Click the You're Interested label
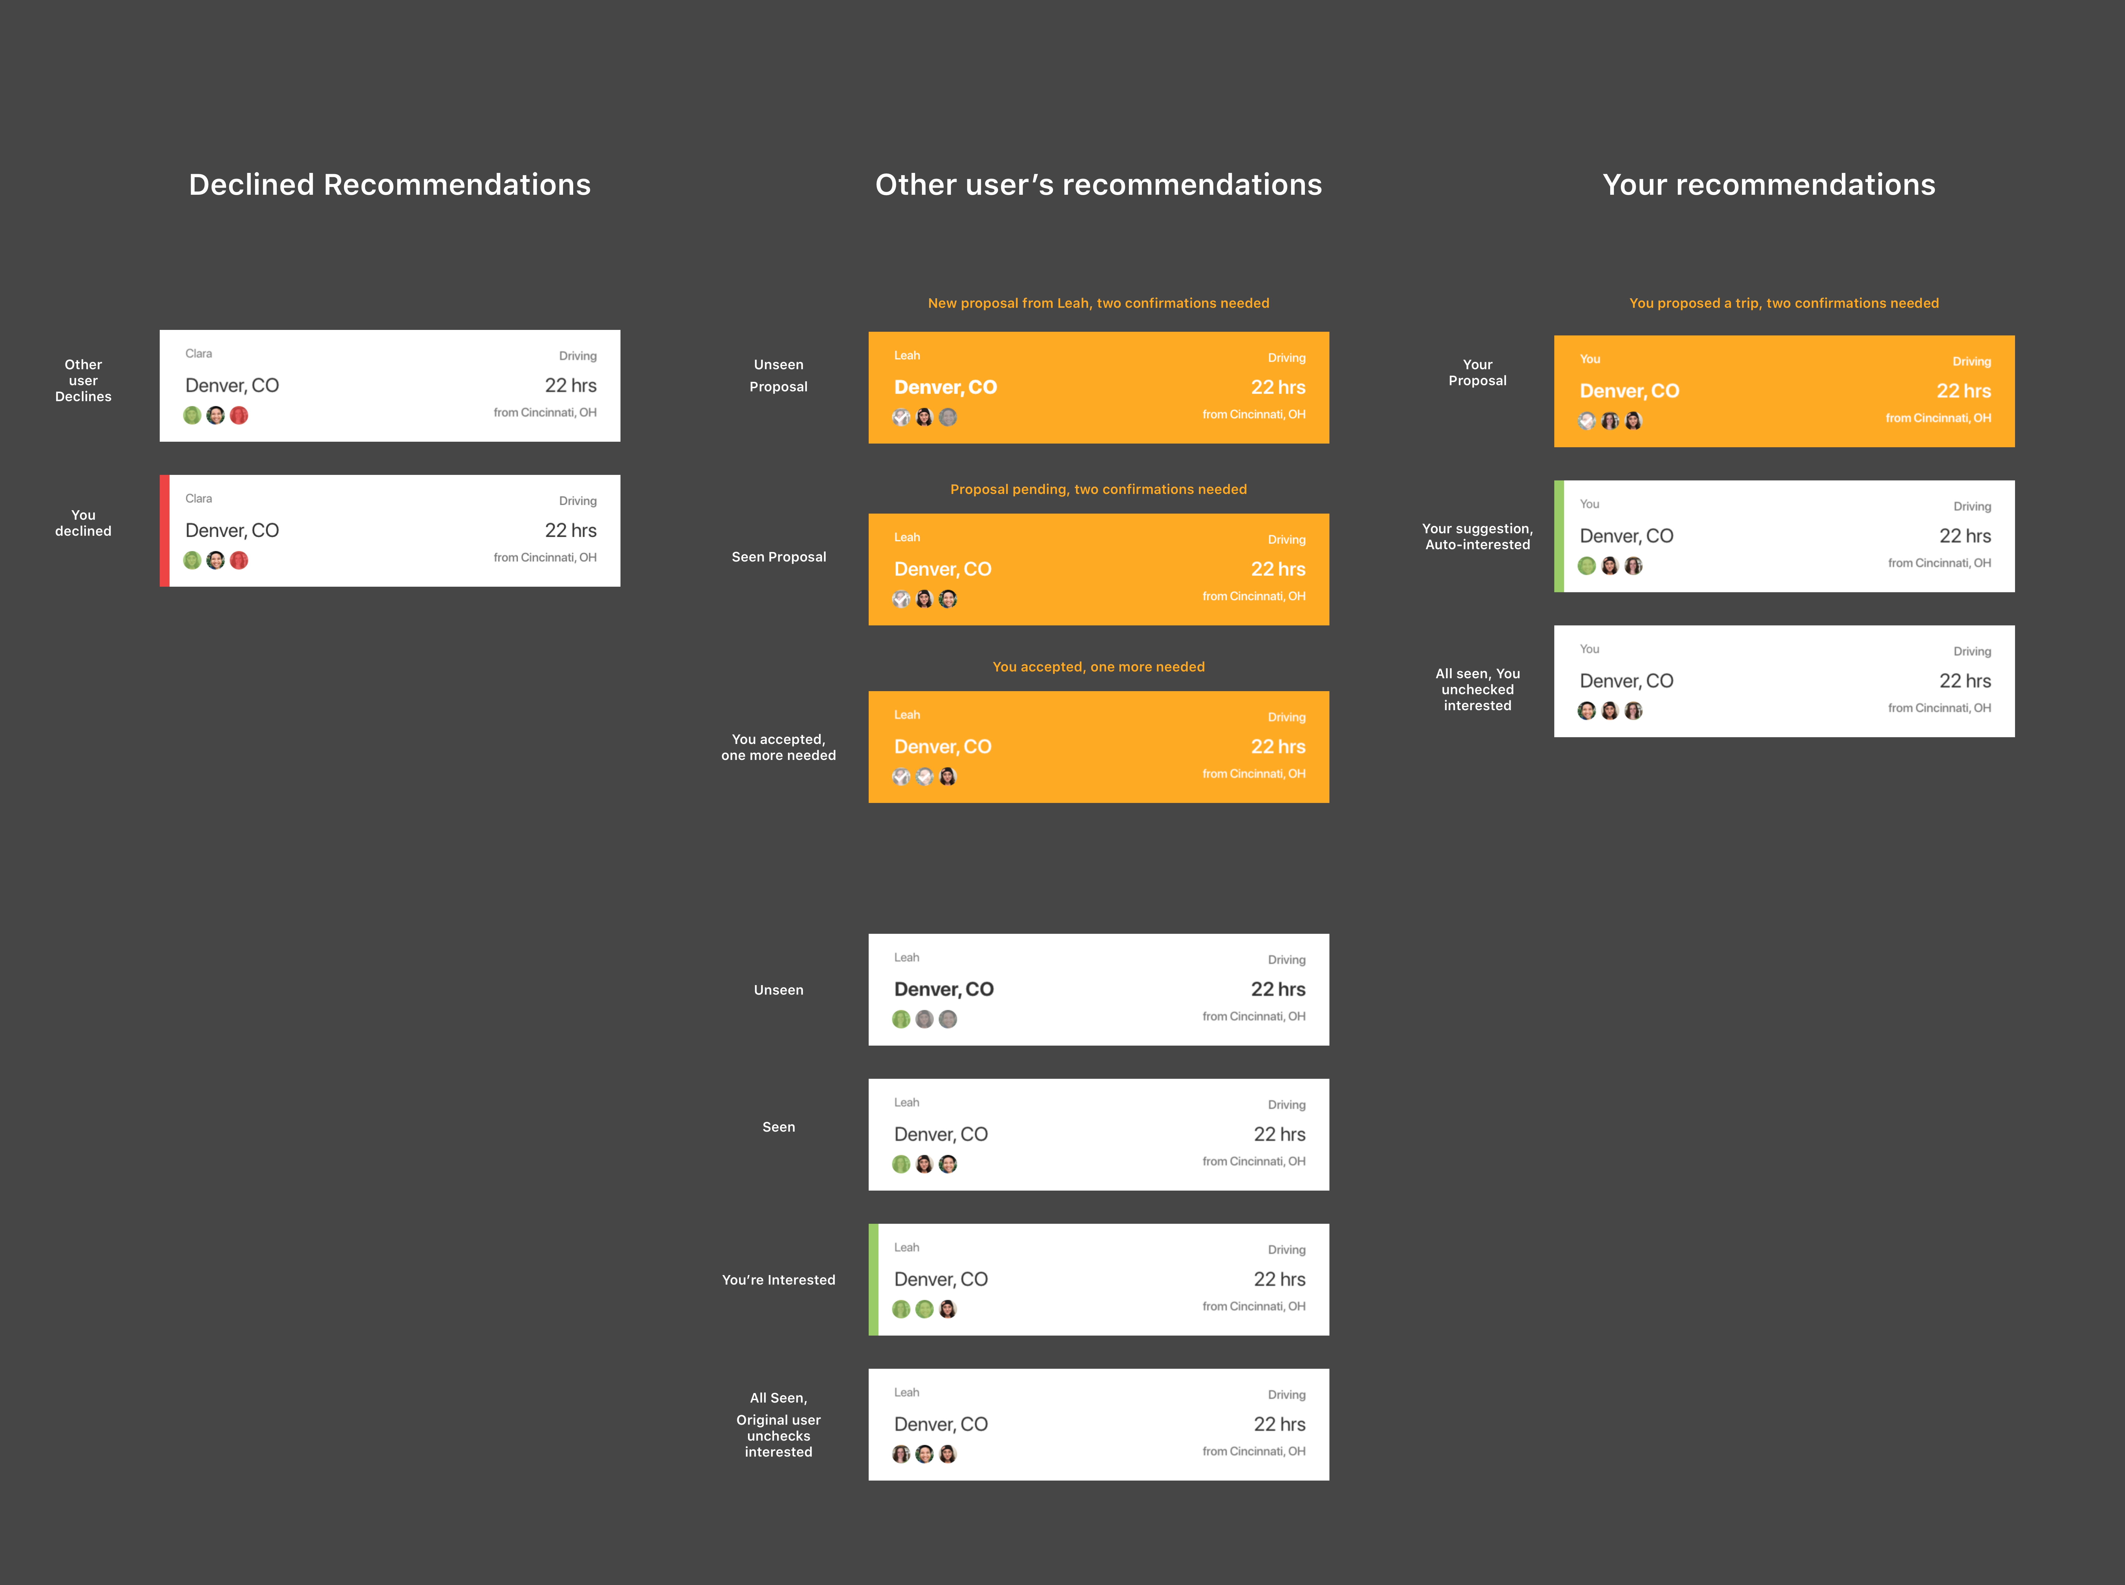The image size is (2125, 1585). point(779,1280)
